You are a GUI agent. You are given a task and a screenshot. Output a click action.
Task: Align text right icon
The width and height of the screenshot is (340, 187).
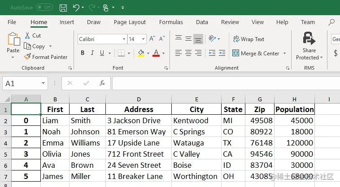point(198,53)
